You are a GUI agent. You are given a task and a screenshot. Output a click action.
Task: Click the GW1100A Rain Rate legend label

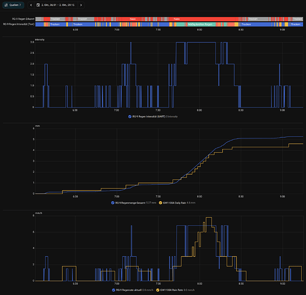tap(171, 290)
